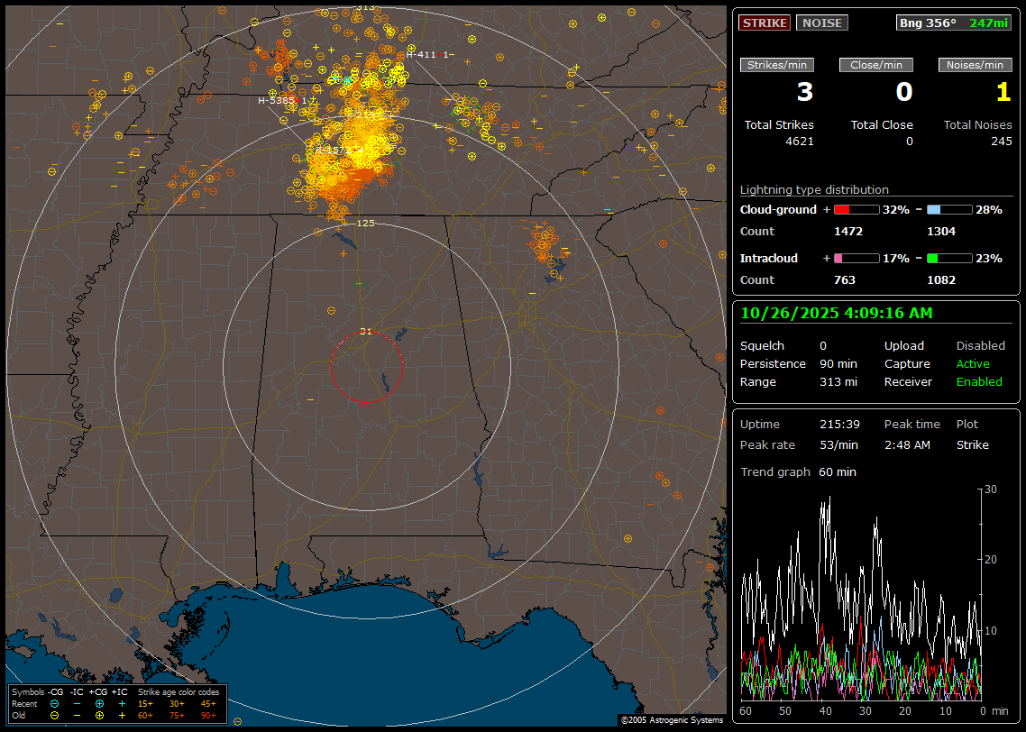The image size is (1026, 732).
Task: Click the recent -CG cyan circle symbol
Action: (x=55, y=703)
